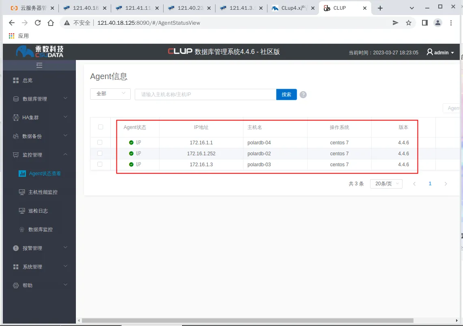Bookmark the page with the star icon

pos(409,23)
